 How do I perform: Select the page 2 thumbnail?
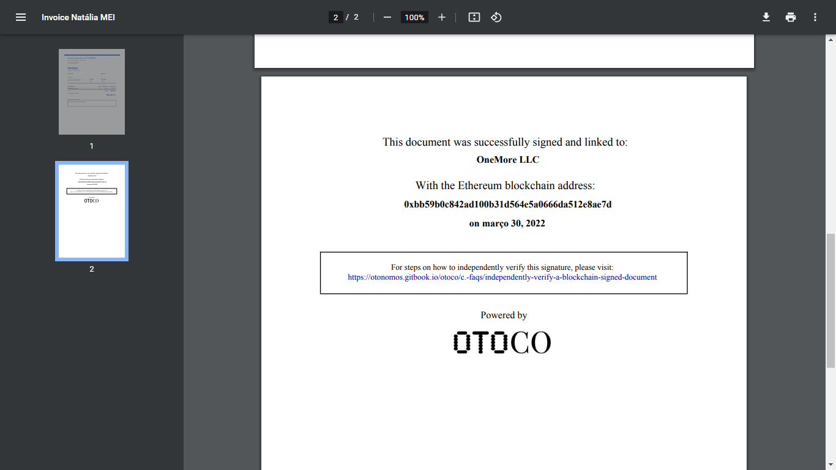click(x=92, y=211)
